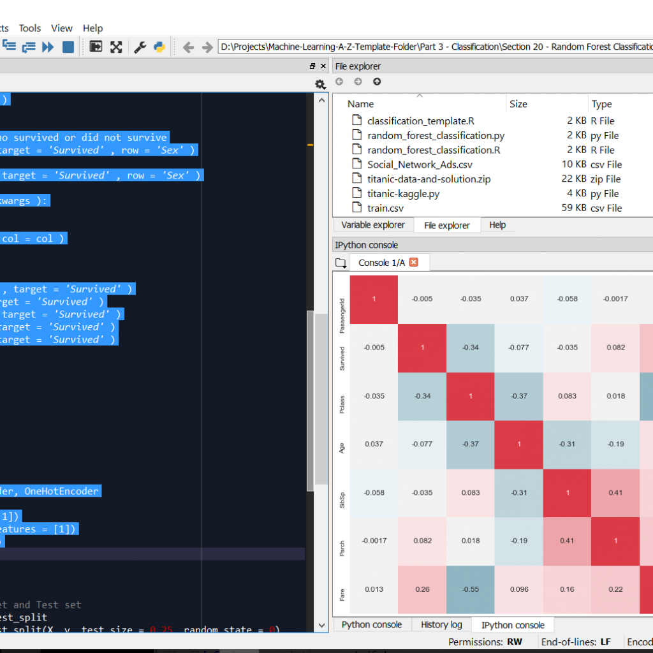The width and height of the screenshot is (653, 653).
Task: Click the editor scroll down arrow
Action: [x=321, y=625]
